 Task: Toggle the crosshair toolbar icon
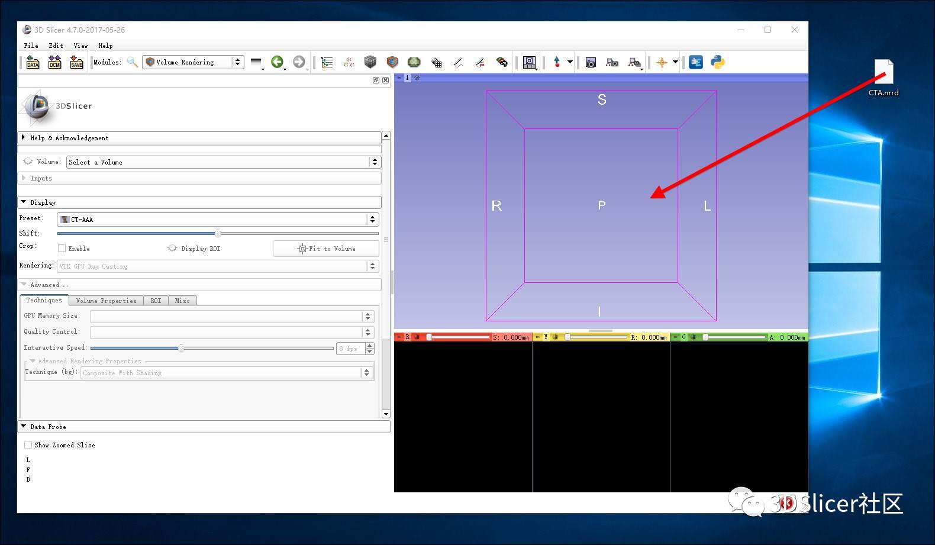(662, 62)
